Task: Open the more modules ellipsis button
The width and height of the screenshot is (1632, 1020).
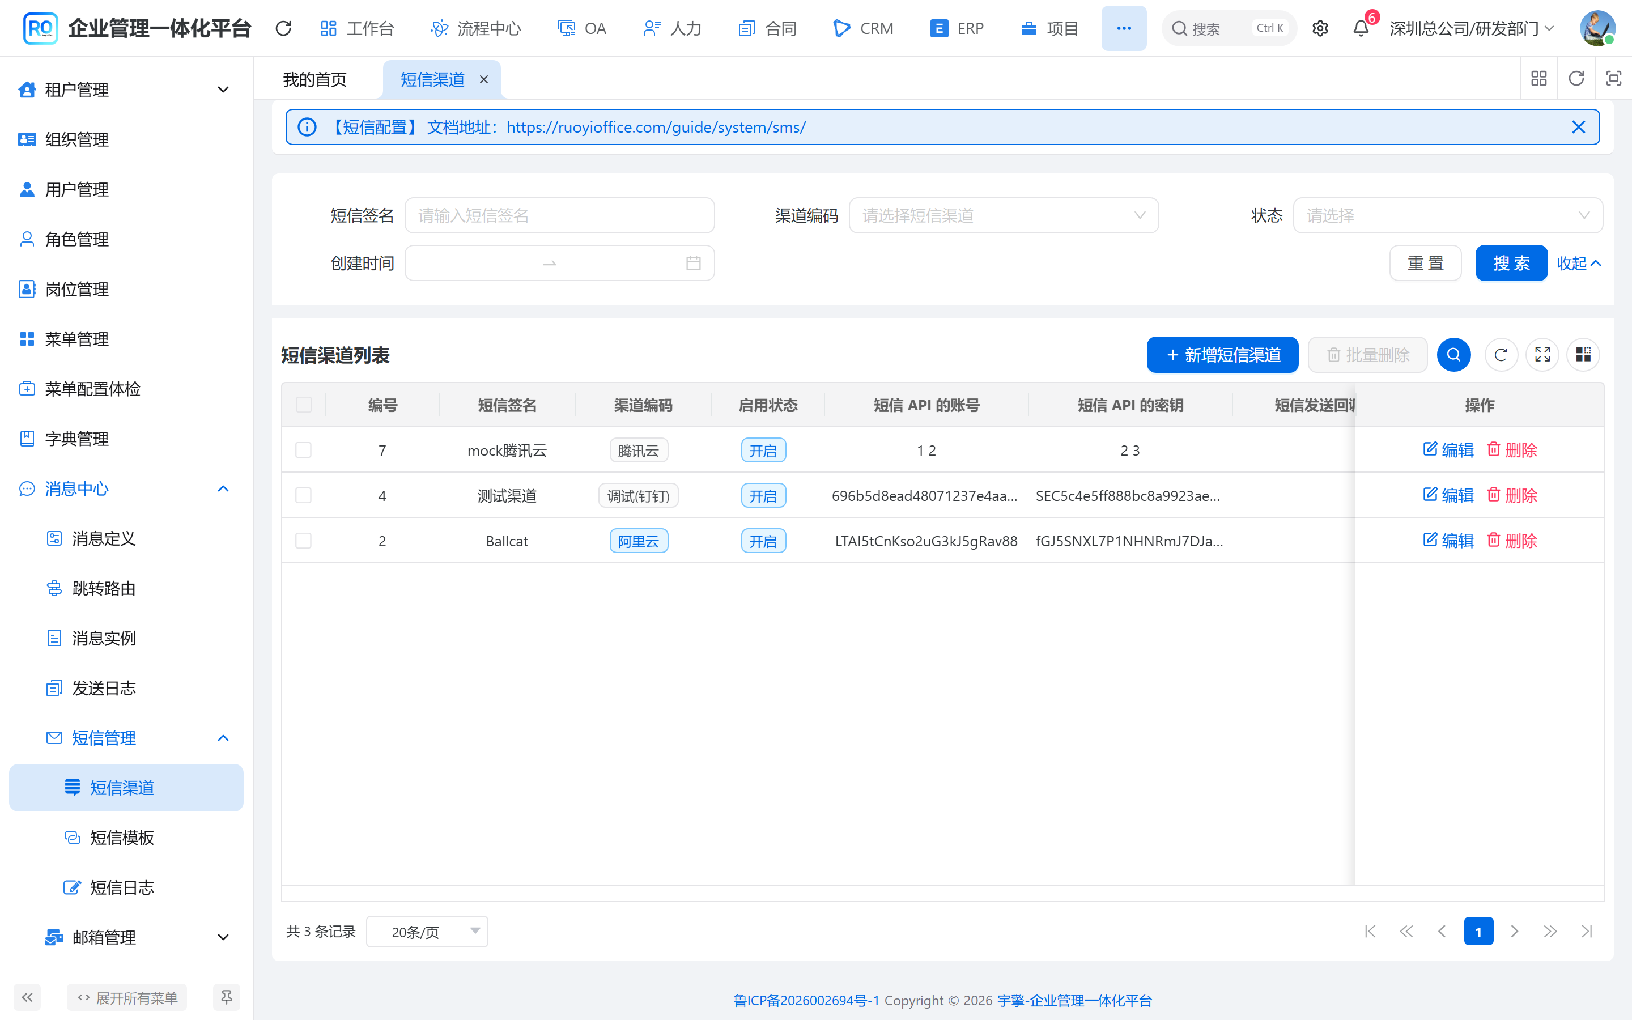Action: [x=1124, y=28]
